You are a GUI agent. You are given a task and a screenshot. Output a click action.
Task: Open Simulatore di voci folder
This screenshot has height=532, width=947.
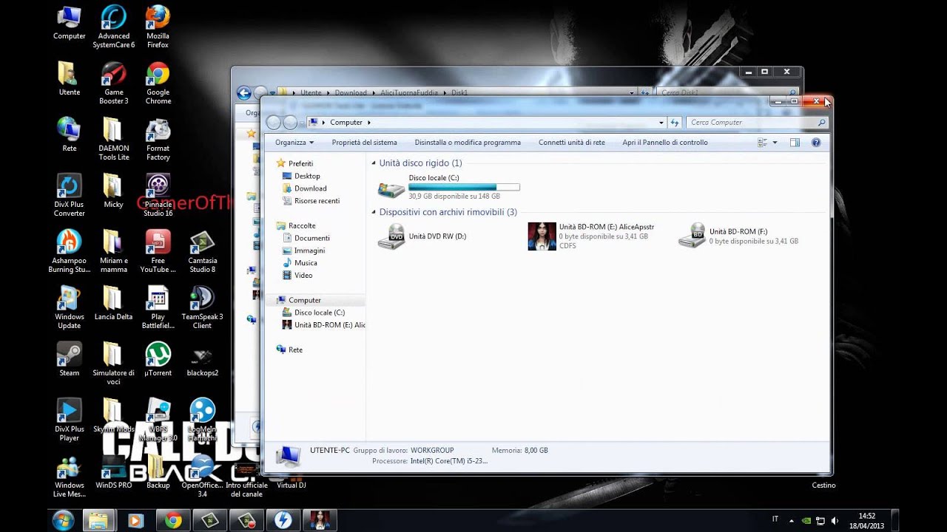(113, 364)
